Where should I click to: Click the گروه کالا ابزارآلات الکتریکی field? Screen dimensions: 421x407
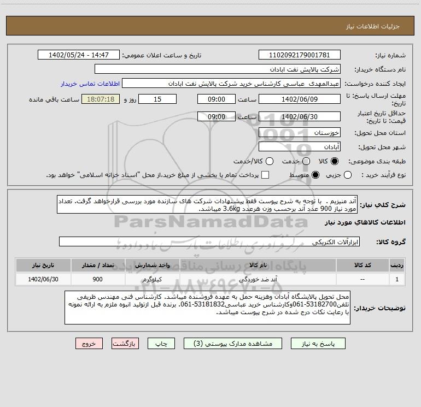pyautogui.click(x=209, y=241)
